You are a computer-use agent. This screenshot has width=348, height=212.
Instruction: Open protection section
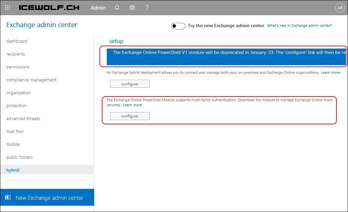[17, 106]
